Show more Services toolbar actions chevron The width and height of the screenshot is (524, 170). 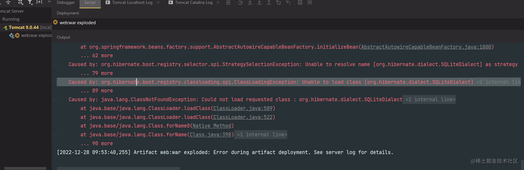pyautogui.click(x=49, y=2)
